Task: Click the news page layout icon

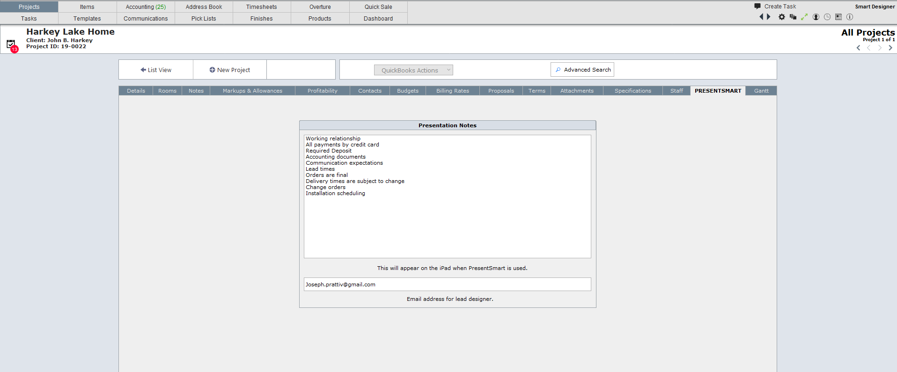Action: (838, 17)
